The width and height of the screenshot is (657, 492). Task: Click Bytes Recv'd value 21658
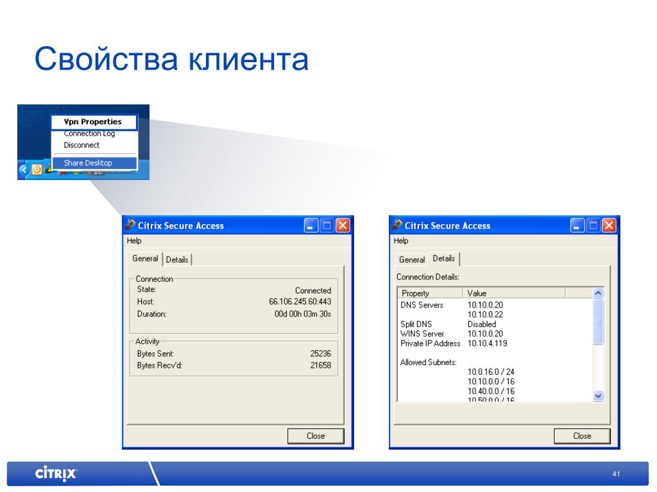point(321,365)
